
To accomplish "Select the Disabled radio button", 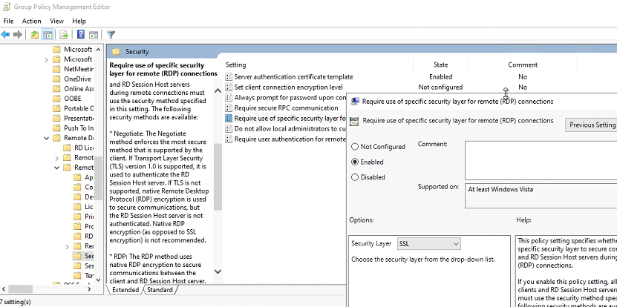I will point(355,177).
